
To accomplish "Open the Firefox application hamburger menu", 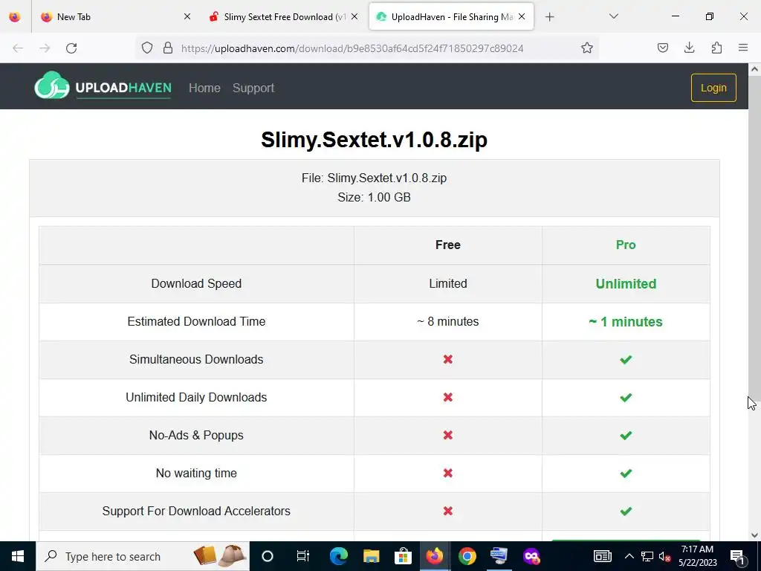I will pyautogui.click(x=743, y=48).
